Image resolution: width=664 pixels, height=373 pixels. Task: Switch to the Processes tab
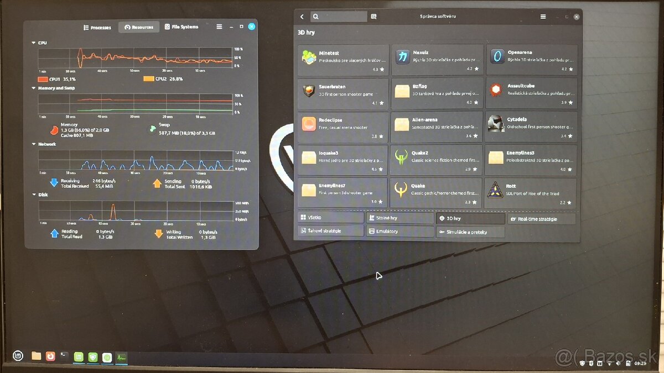coord(97,27)
